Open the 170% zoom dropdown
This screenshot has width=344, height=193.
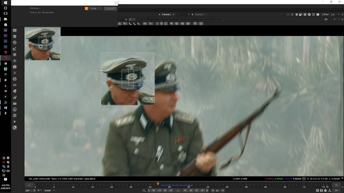[x=325, y=14]
